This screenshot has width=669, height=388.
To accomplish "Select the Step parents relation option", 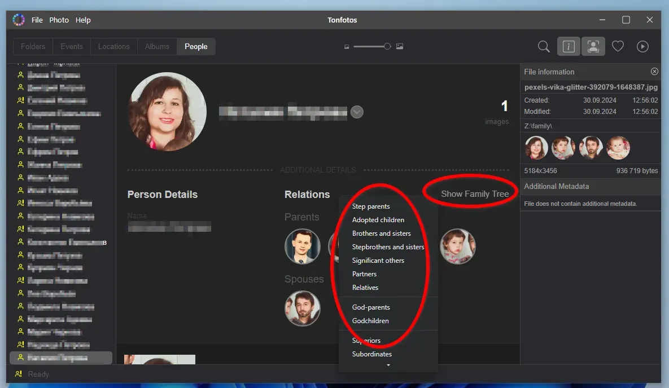I will pyautogui.click(x=370, y=206).
